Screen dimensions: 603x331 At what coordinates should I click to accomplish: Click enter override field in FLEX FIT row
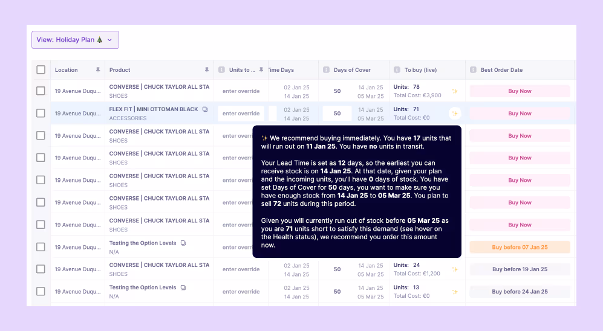241,114
